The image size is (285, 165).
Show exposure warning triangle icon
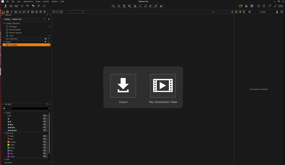coord(246,6)
